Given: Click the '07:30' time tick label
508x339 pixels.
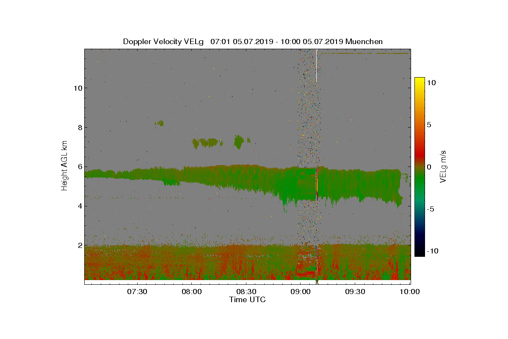Looking at the screenshot, I should (137, 292).
